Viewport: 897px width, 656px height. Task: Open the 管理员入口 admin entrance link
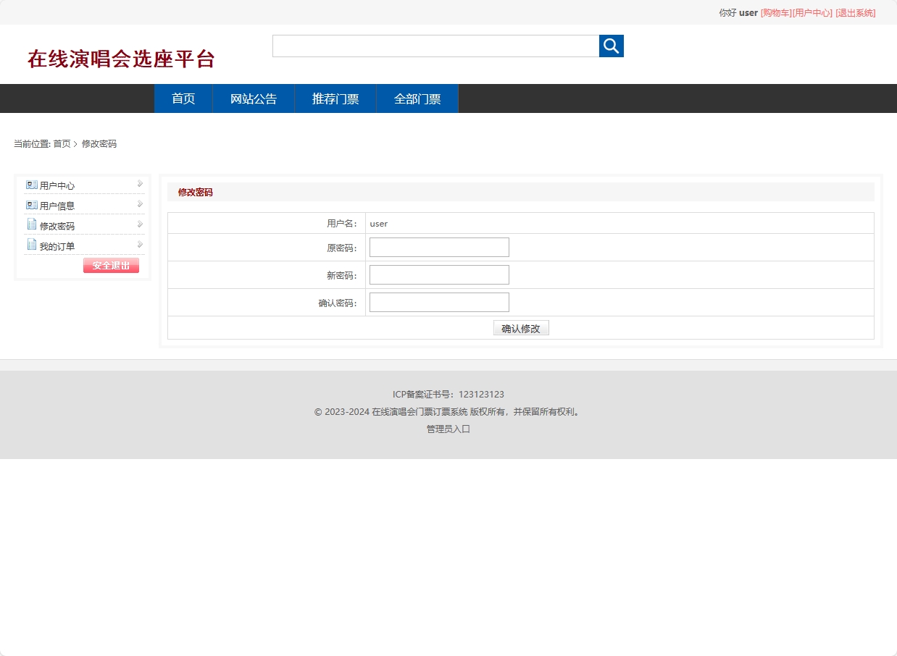tap(448, 429)
